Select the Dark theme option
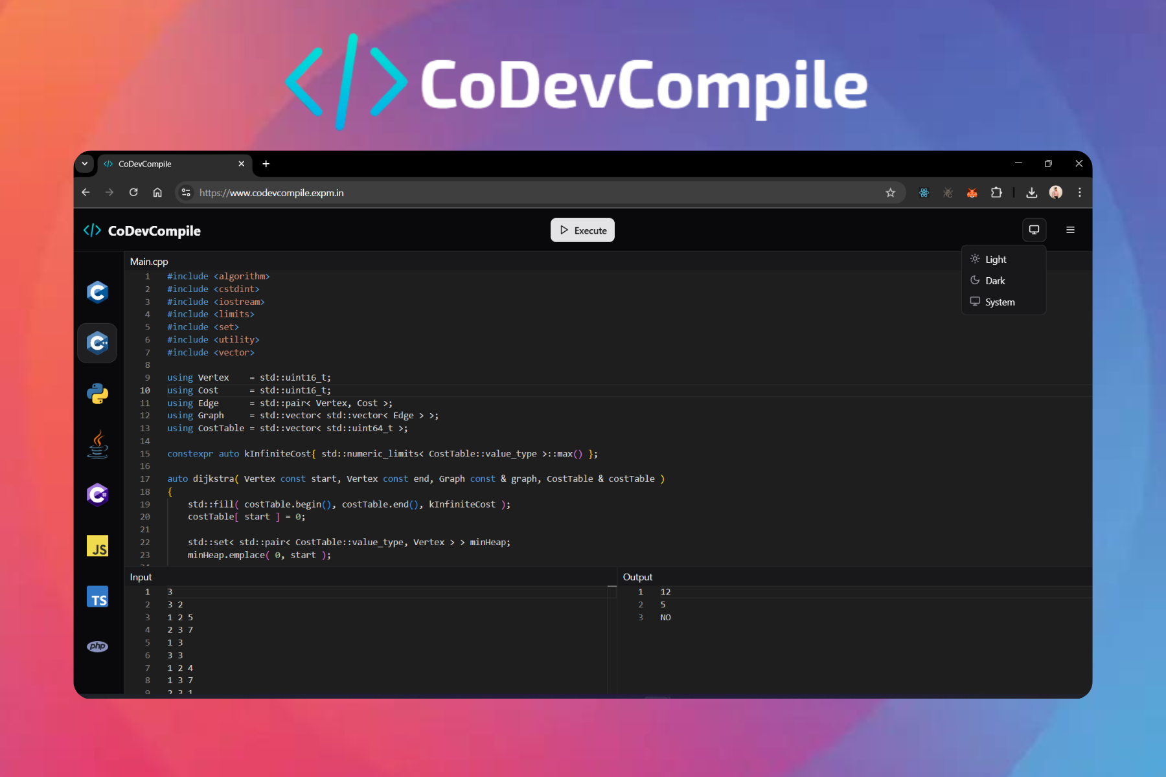 (x=994, y=281)
